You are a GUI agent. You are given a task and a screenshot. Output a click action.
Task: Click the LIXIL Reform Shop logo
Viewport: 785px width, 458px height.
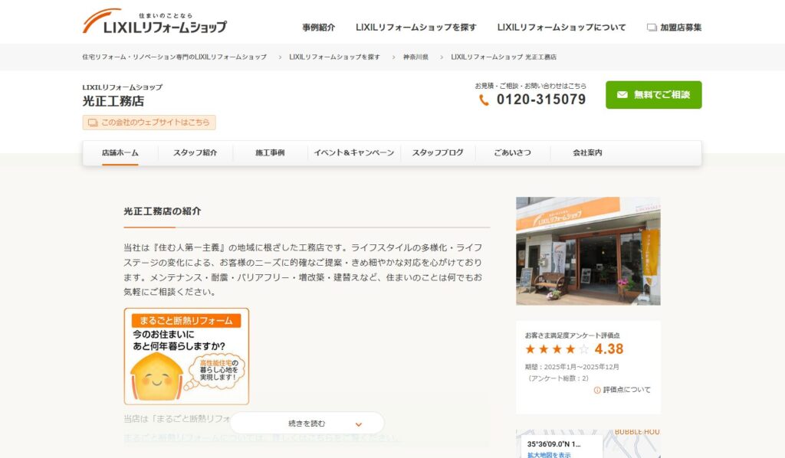coord(154,22)
